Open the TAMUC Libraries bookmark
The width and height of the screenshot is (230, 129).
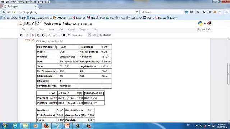click(x=62, y=18)
